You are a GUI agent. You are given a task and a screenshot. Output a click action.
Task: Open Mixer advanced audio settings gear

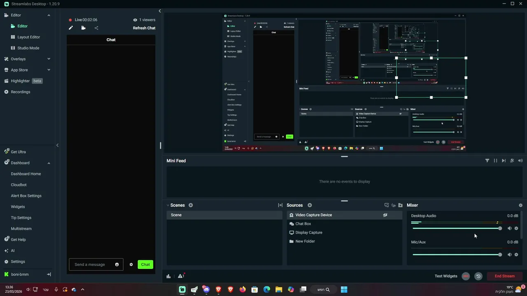[520, 205]
